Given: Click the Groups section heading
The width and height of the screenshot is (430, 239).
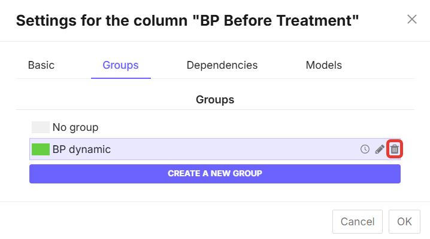Looking at the screenshot, I should pos(215,100).
